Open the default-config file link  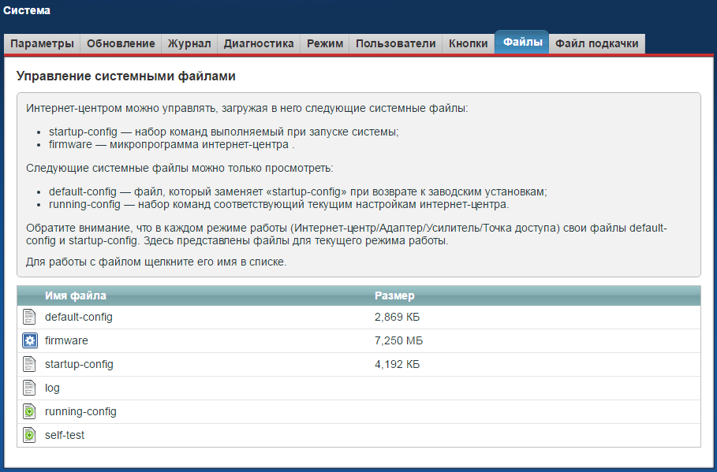(x=79, y=317)
